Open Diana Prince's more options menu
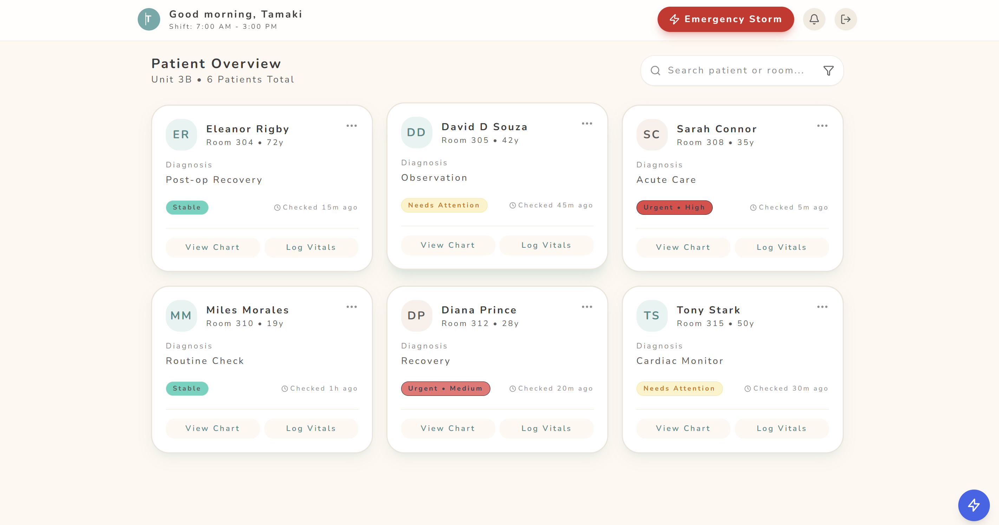Viewport: 999px width, 525px height. (587, 307)
